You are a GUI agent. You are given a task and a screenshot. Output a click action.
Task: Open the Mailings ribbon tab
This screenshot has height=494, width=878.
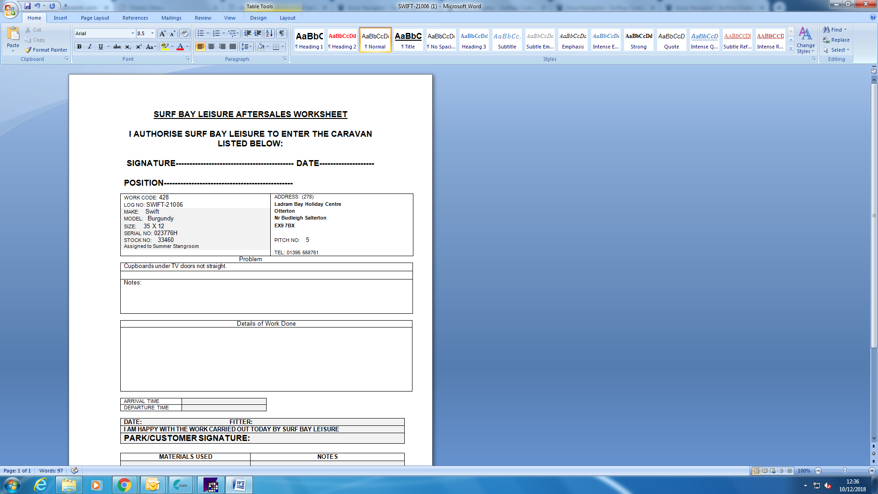171,18
